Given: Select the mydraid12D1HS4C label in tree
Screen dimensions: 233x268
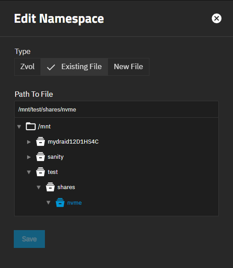Looking at the screenshot, I should [x=73, y=142].
